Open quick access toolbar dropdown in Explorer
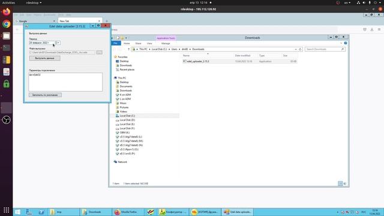384x216 pixels. [x=126, y=38]
